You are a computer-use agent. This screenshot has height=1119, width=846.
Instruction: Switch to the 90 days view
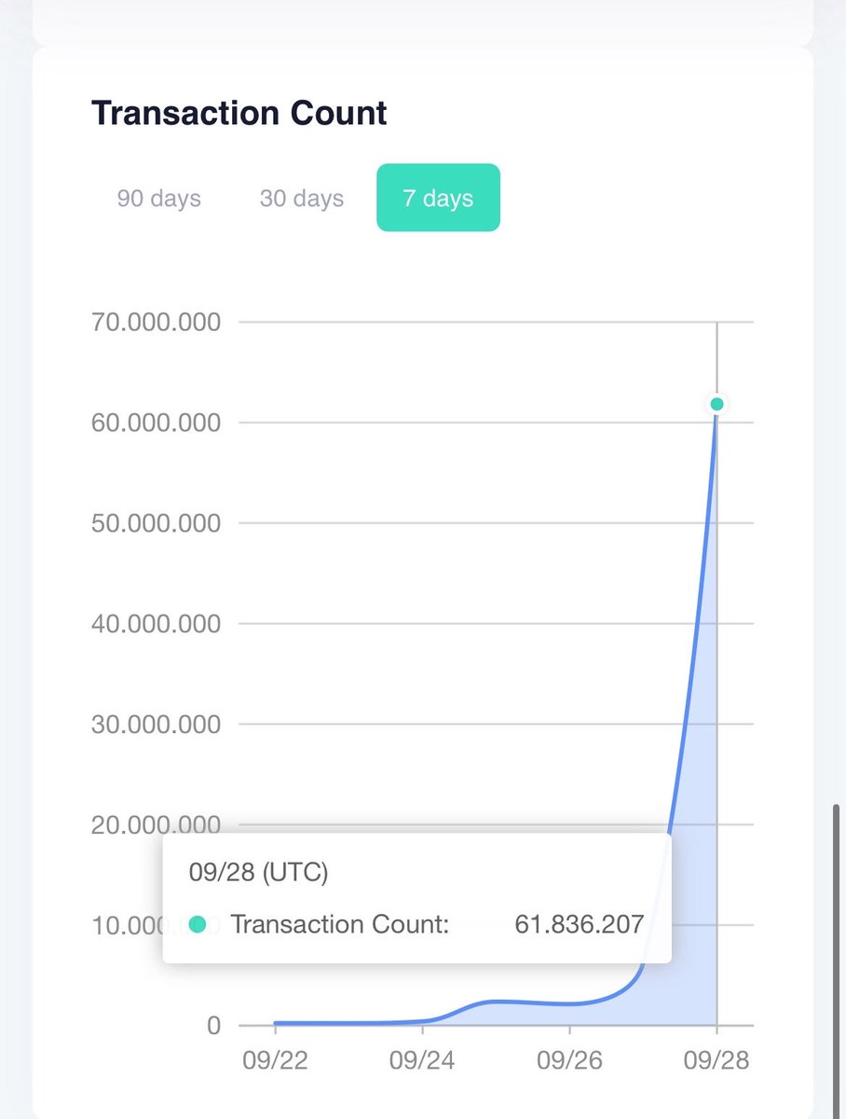(x=157, y=197)
